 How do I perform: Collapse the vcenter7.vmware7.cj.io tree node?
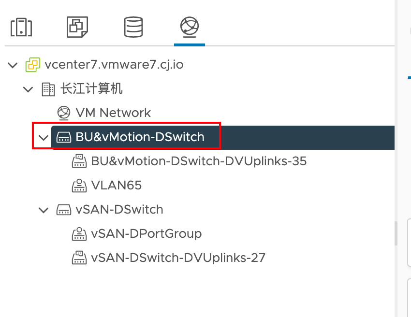13,65
